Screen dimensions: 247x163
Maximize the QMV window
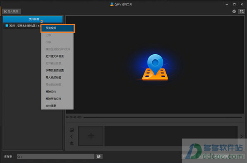click(x=235, y=5)
